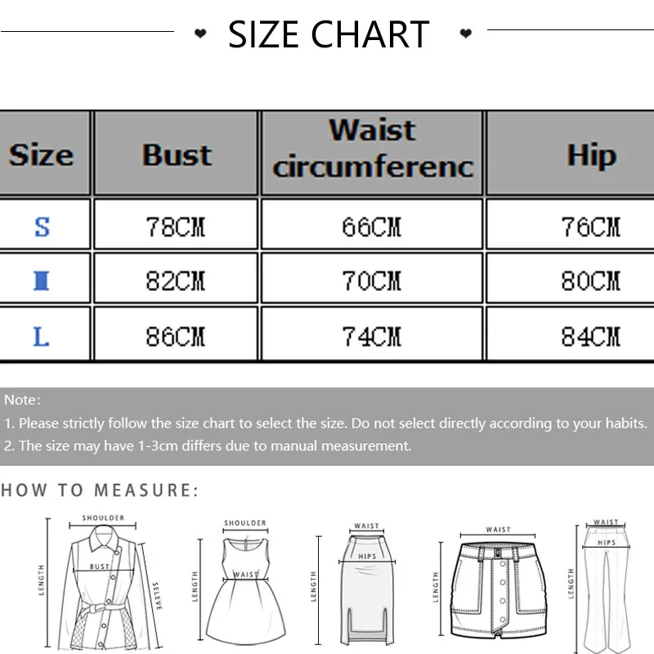This screenshot has width=654, height=654.
Task: Select the blue M size label
Action: (42, 281)
